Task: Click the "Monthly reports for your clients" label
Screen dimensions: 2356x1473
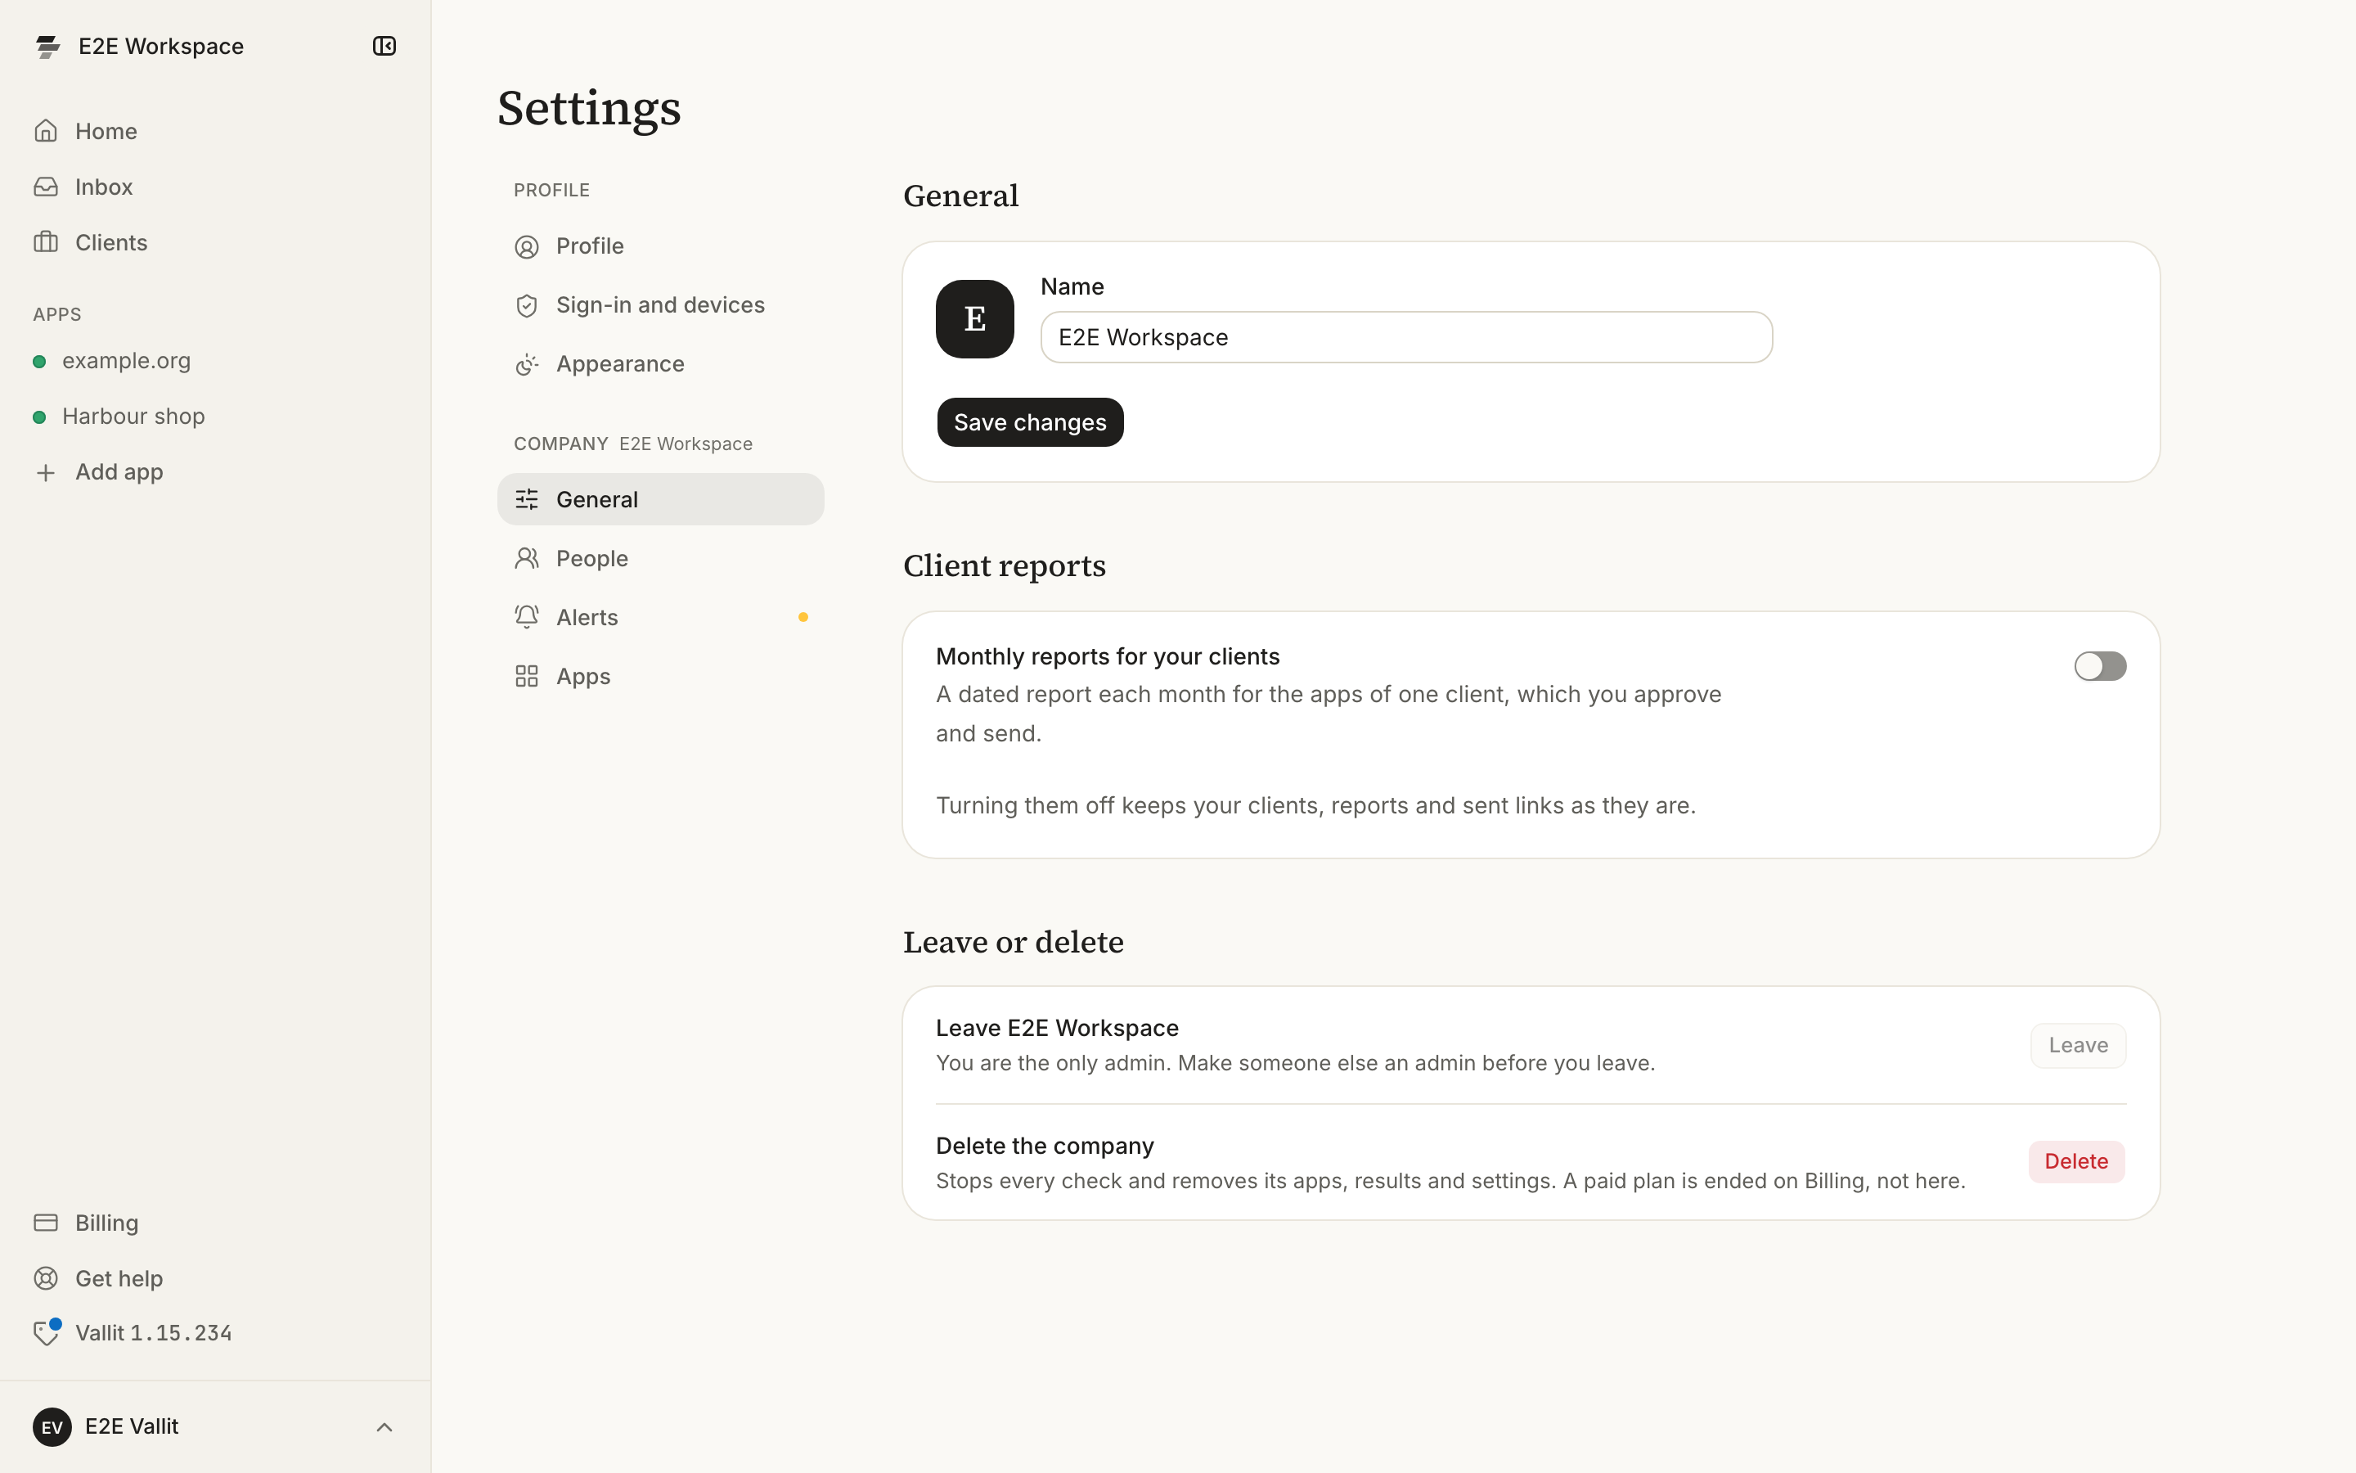Action: (x=1108, y=656)
